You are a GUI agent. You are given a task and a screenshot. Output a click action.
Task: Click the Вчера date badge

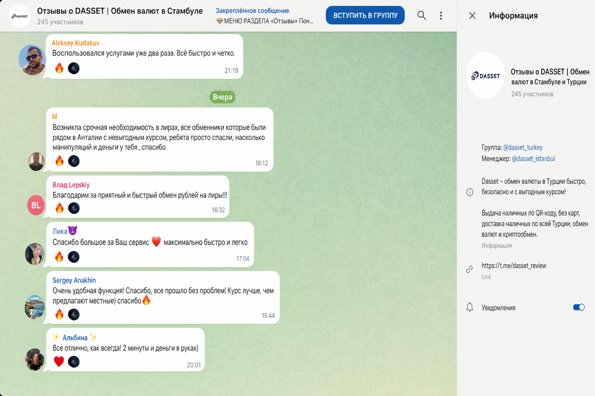[222, 97]
